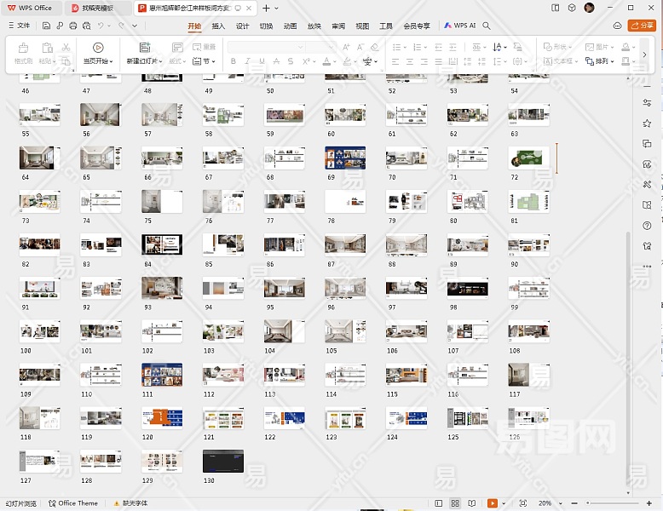This screenshot has width=663, height=511.
Task: Switch to normal view in status bar
Action: 439,503
